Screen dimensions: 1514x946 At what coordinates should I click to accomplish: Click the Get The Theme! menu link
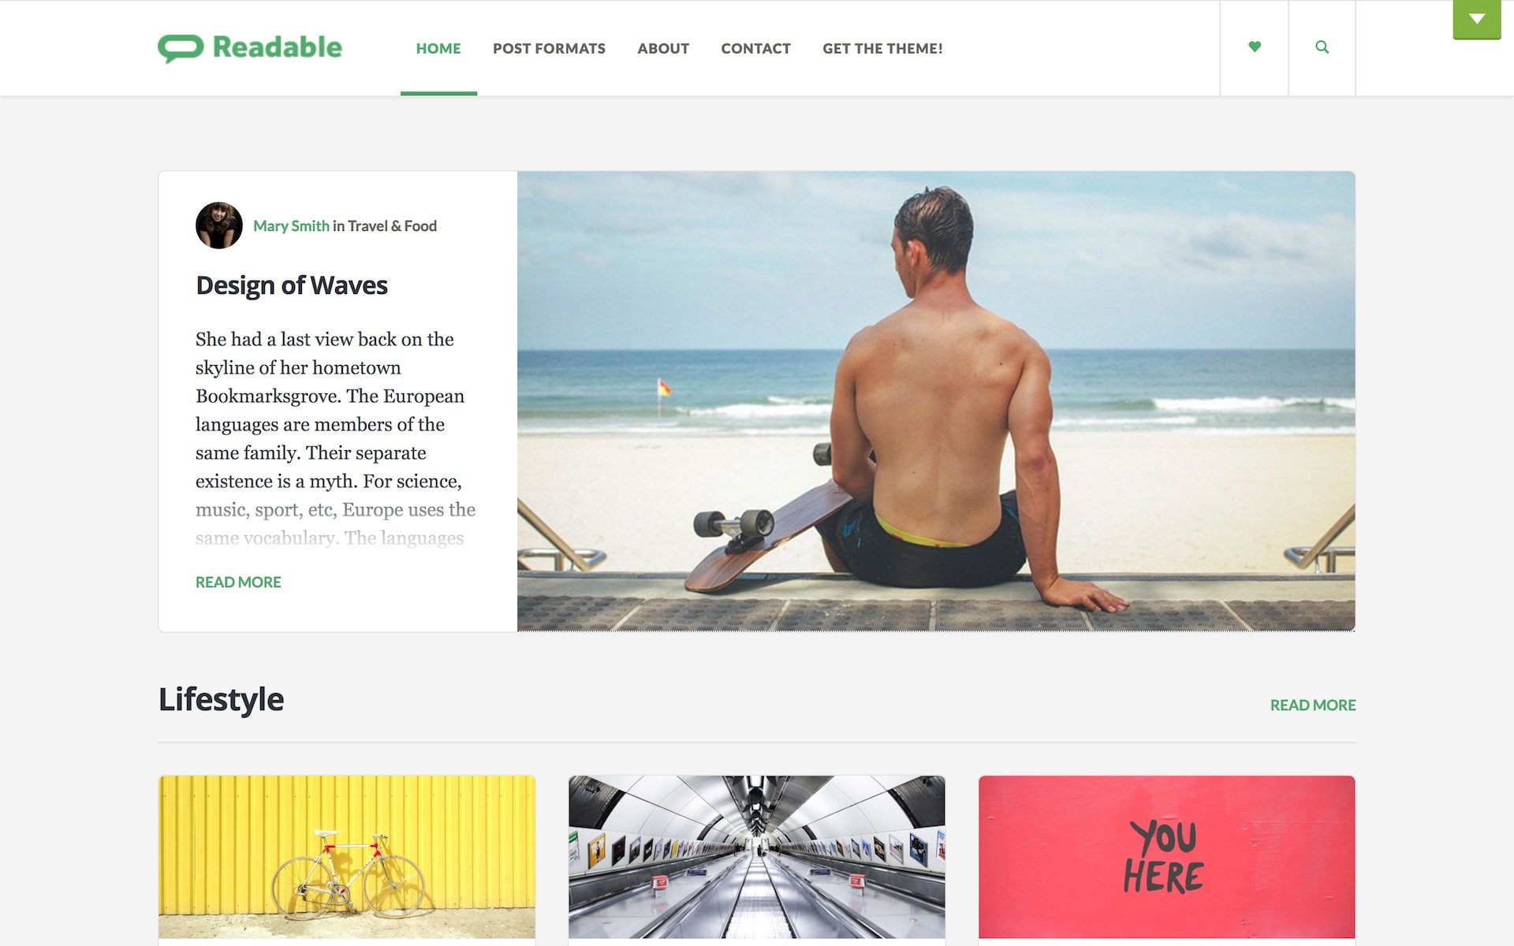(x=882, y=48)
